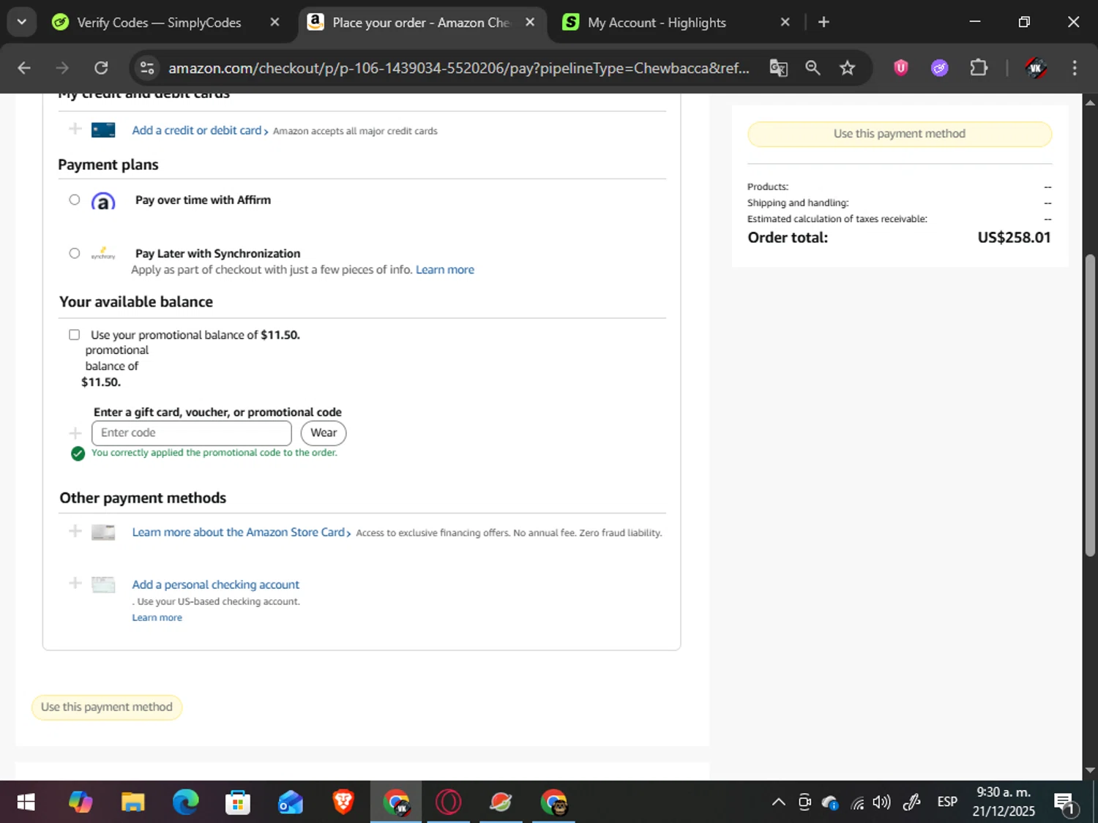The width and height of the screenshot is (1098, 823).
Task: Open Learn more about Pay Later
Action: click(x=445, y=270)
